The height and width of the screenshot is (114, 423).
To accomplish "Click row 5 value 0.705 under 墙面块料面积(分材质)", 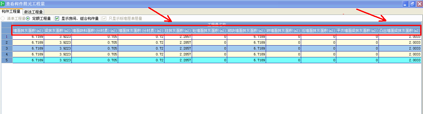I will tap(95, 60).
